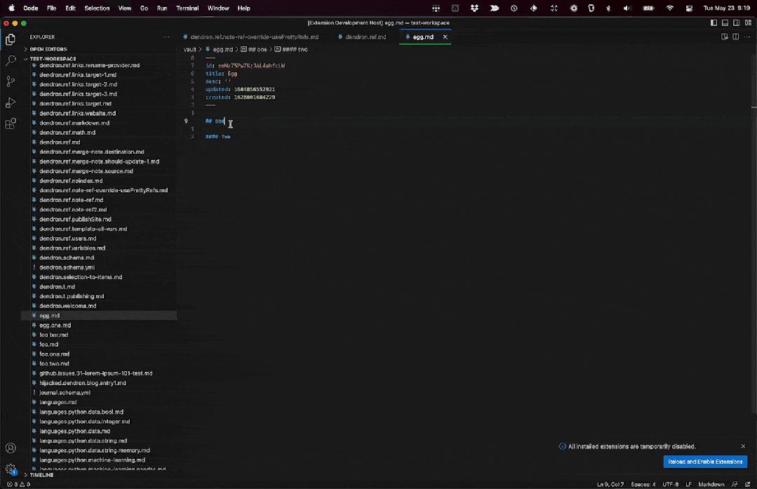Image resolution: width=757 pixels, height=489 pixels.
Task: Open the Source Control view
Action: point(11,82)
